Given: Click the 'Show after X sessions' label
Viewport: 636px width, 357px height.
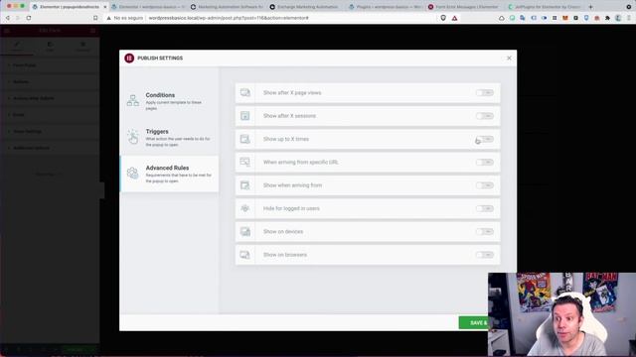Looking at the screenshot, I should [289, 116].
